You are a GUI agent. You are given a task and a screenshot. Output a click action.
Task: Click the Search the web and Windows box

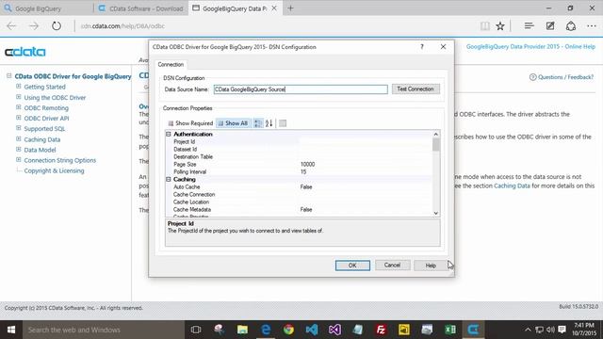coord(104,330)
